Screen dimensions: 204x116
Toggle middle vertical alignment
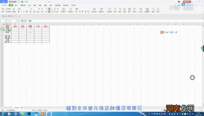[49, 9]
